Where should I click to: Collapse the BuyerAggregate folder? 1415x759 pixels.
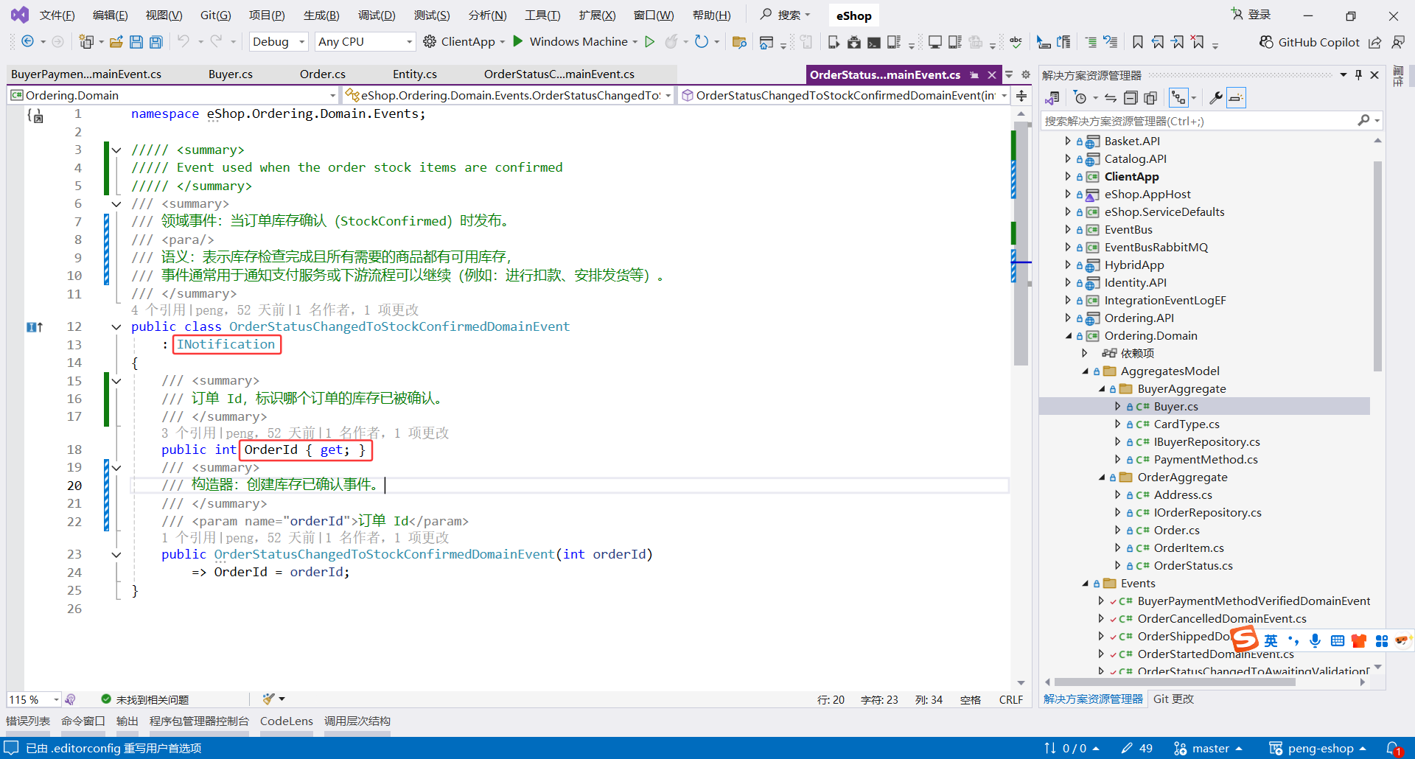(x=1102, y=389)
